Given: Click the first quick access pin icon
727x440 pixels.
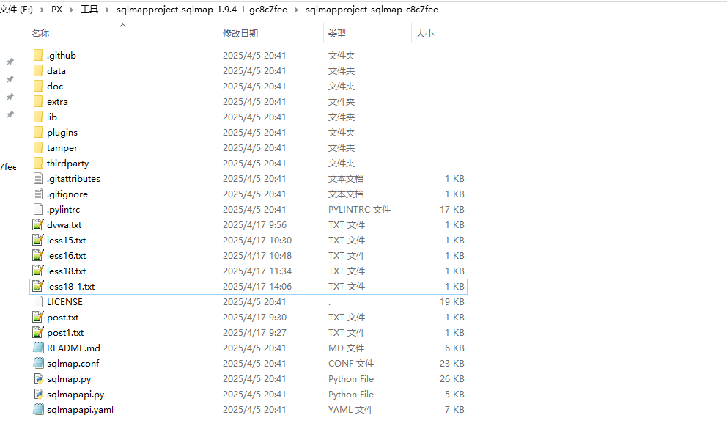Looking at the screenshot, I should pos(10,62).
